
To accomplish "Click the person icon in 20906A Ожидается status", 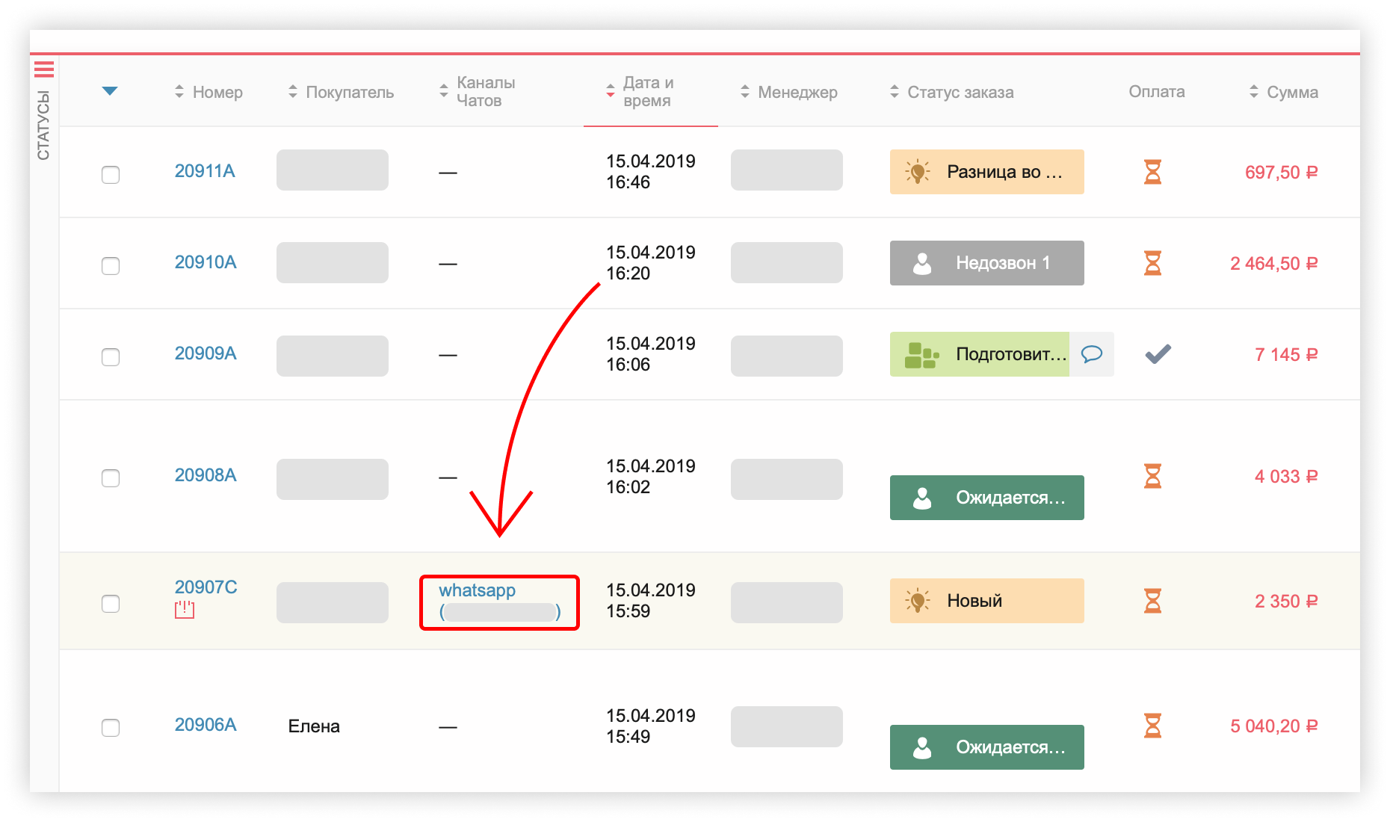I will click(x=922, y=747).
